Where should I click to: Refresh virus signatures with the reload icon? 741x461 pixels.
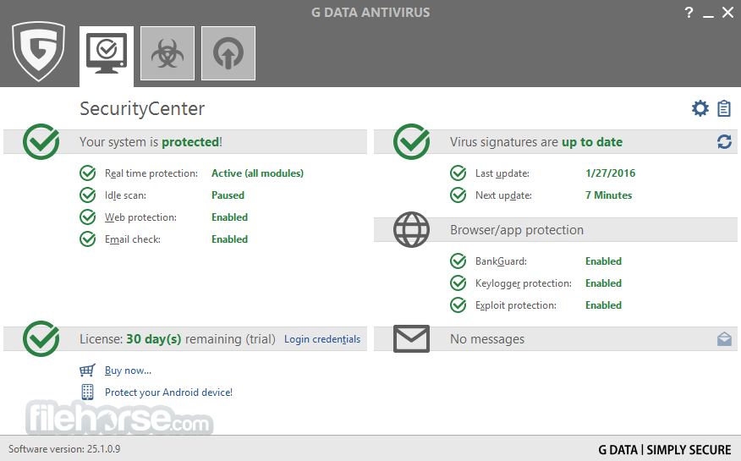[x=724, y=142]
